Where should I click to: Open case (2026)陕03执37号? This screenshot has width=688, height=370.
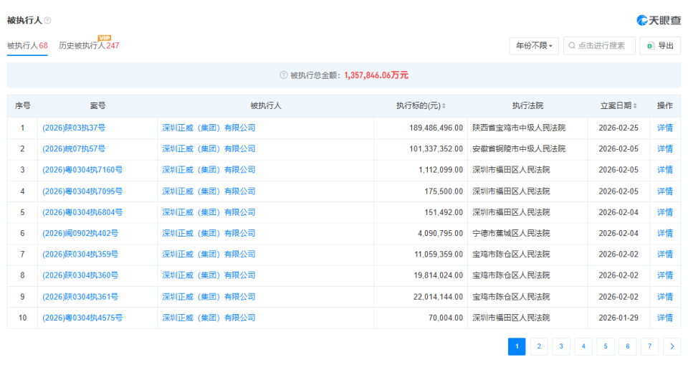(x=74, y=128)
